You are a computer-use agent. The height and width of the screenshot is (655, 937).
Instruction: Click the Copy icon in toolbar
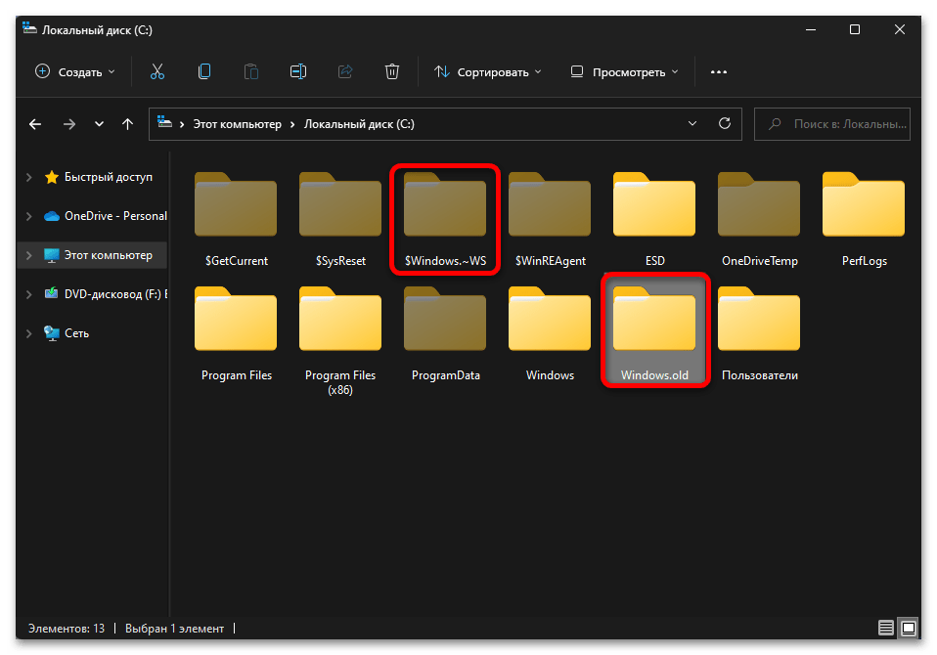[x=203, y=71]
